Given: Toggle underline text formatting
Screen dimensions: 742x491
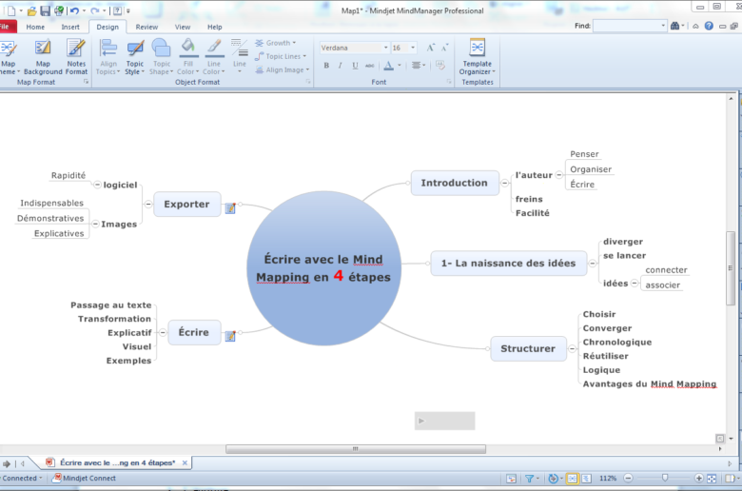Looking at the screenshot, I should [356, 66].
